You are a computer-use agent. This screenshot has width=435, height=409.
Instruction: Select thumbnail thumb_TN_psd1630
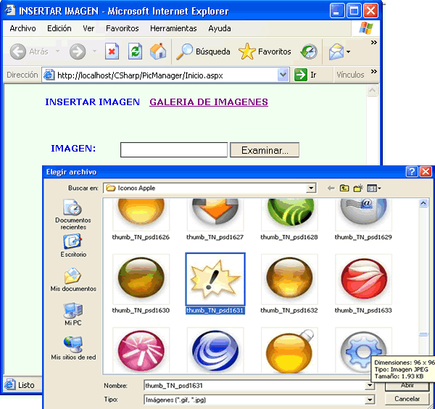(x=141, y=284)
